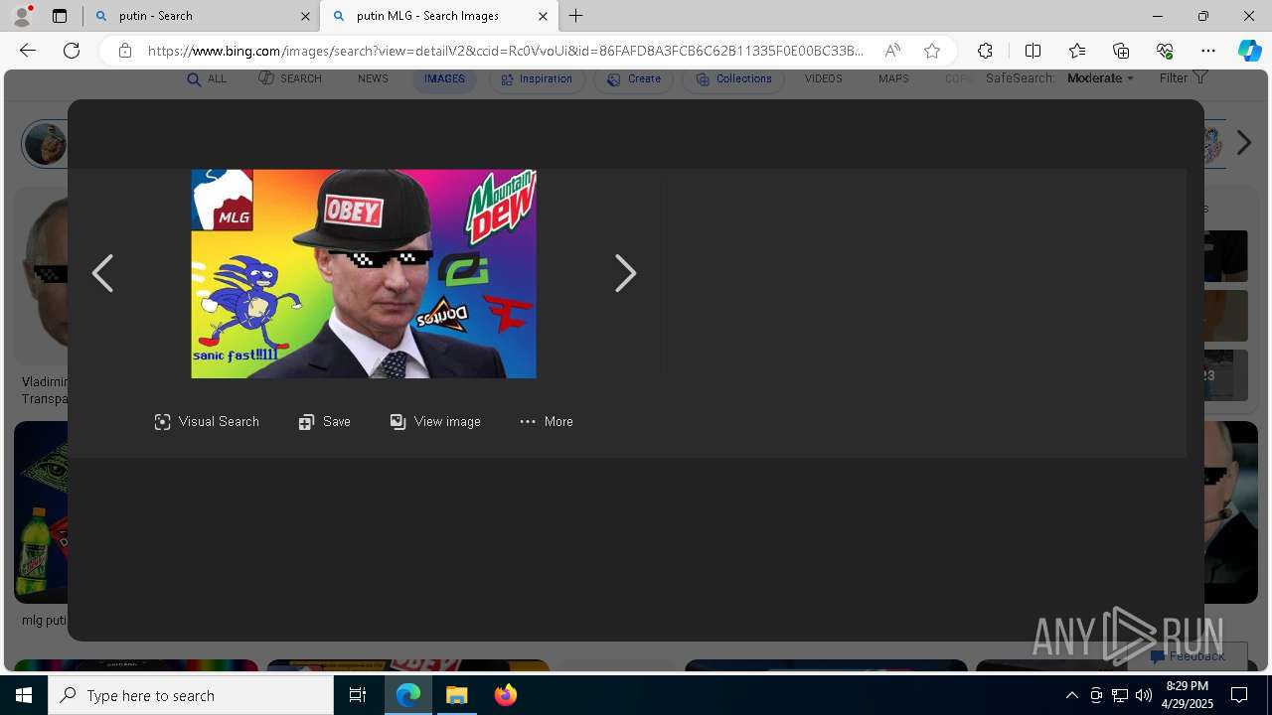View site information lock icon
1272x715 pixels.
[125, 51]
